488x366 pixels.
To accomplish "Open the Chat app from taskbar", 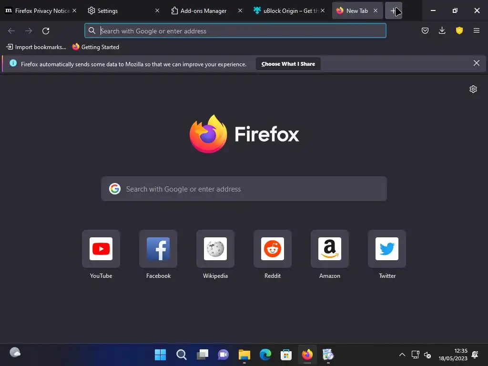I will [223, 355].
